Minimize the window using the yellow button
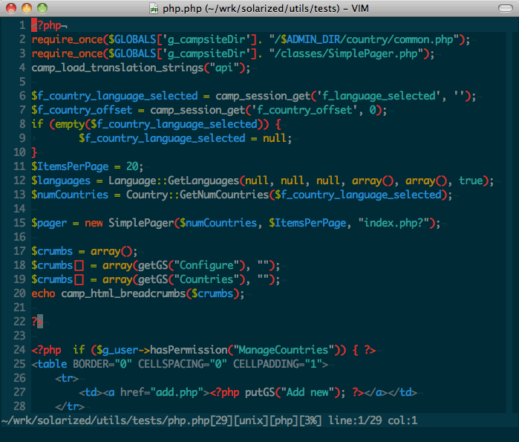Viewport: 519px width, 442px height. point(26,8)
